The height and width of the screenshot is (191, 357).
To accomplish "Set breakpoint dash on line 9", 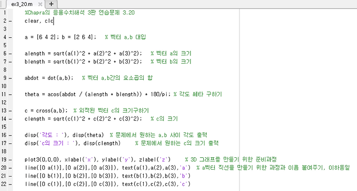I will point(10,78).
